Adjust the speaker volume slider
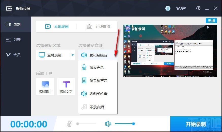Image resolution: width=222 pixels, height=132 pixels. [125, 124]
